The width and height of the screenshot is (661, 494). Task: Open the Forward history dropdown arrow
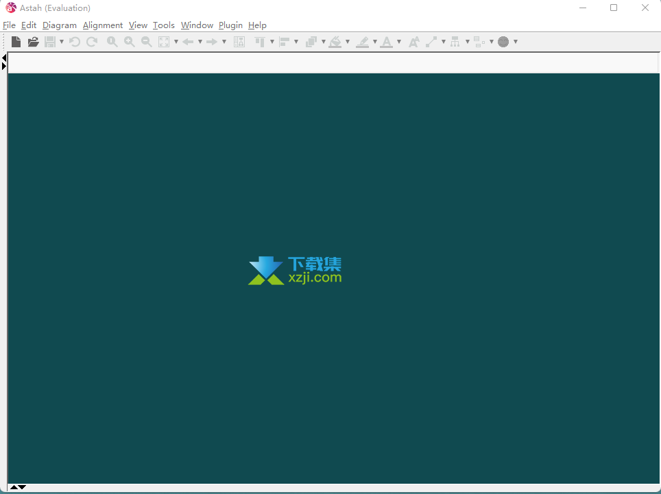(x=224, y=42)
